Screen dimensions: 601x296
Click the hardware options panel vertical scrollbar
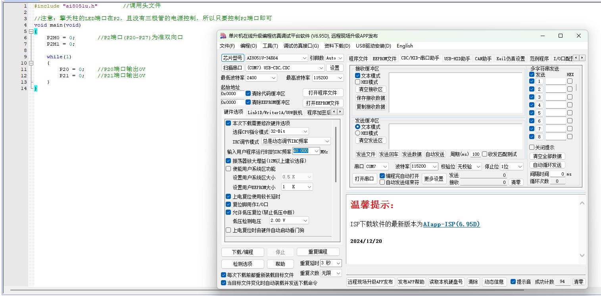(x=336, y=155)
